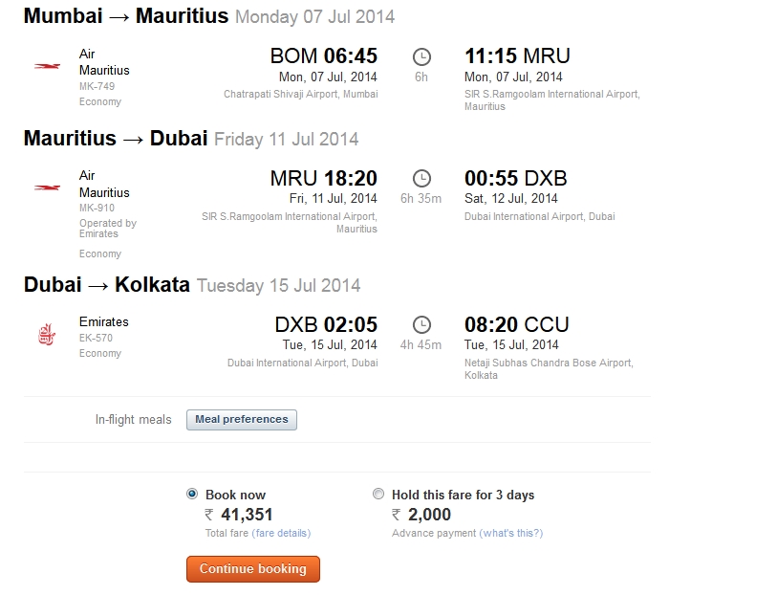This screenshot has height=595, width=777.
Task: Click the Mumbai → Mauritius heading
Action: (x=126, y=16)
